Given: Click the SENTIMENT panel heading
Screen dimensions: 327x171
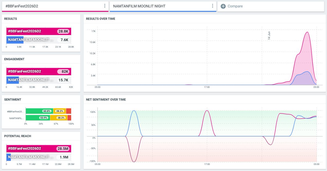Looking at the screenshot, I should tap(13, 100).
